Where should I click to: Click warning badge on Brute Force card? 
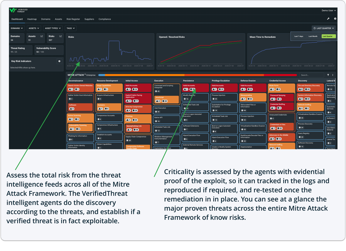pyautogui.click(x=272, y=89)
